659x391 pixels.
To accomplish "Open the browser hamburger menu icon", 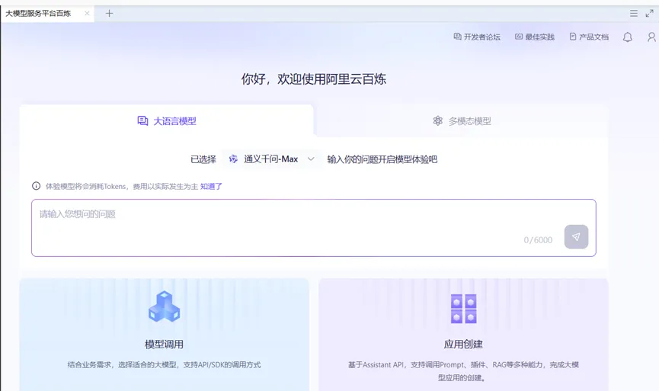I will (x=634, y=14).
